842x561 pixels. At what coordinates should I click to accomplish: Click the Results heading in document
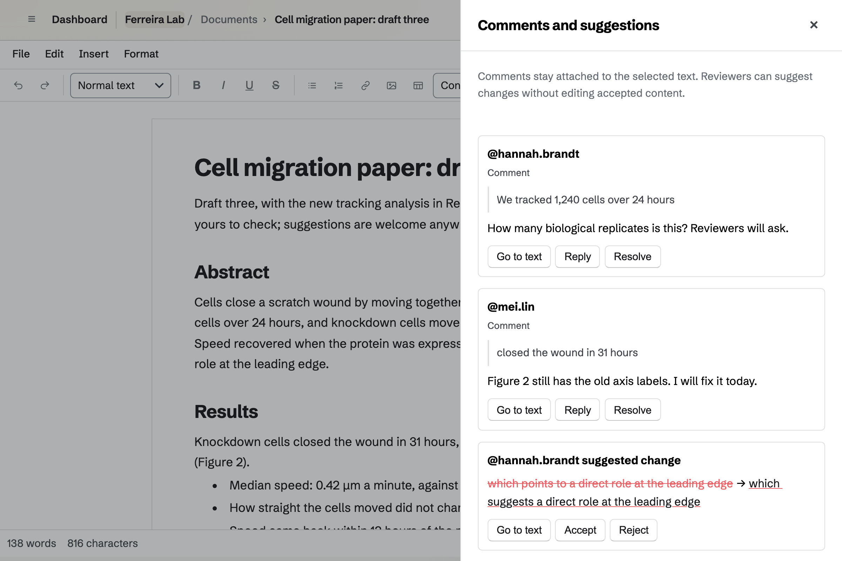click(x=226, y=411)
